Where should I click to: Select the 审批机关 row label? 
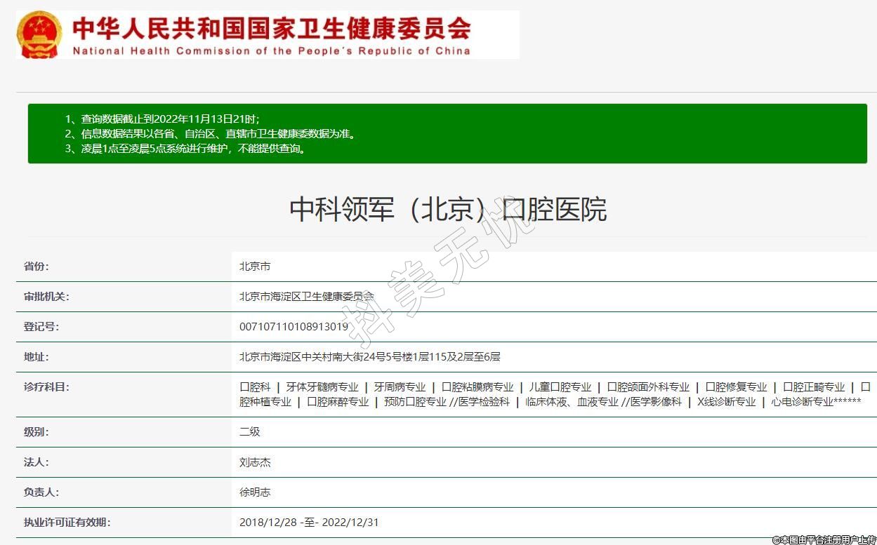coord(46,297)
